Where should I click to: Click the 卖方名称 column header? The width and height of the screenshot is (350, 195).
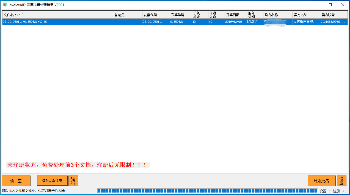(x=306, y=15)
